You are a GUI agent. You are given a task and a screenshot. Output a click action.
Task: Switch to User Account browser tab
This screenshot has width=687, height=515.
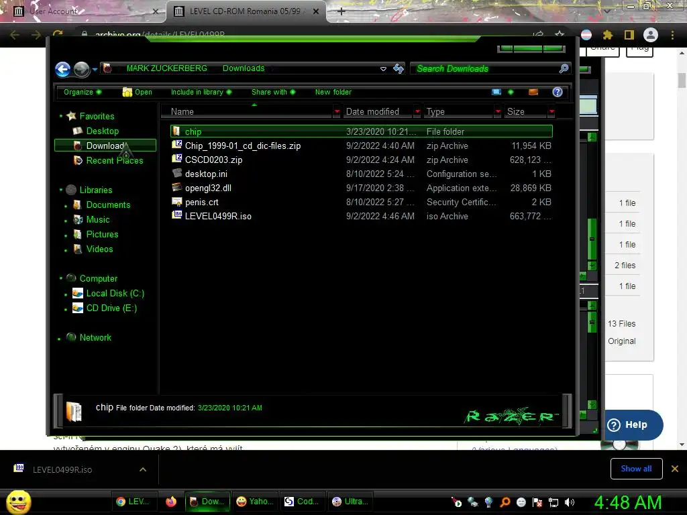click(83, 11)
